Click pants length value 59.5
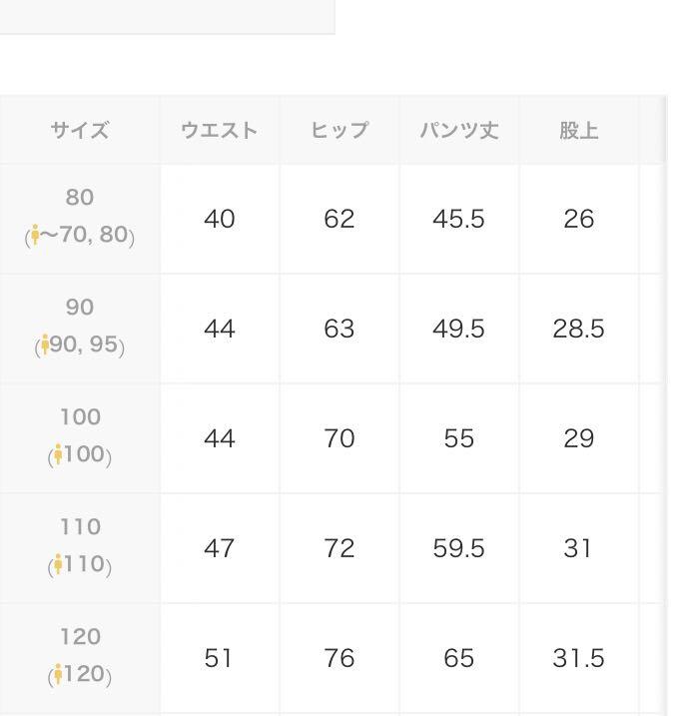This screenshot has width=677, height=716. (x=459, y=548)
